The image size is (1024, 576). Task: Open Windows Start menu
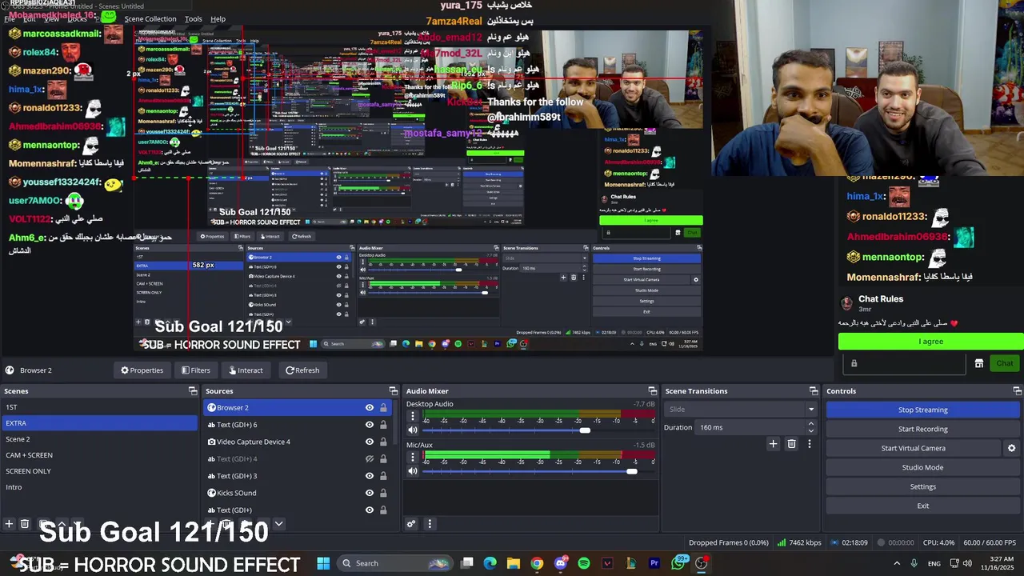pyautogui.click(x=323, y=563)
